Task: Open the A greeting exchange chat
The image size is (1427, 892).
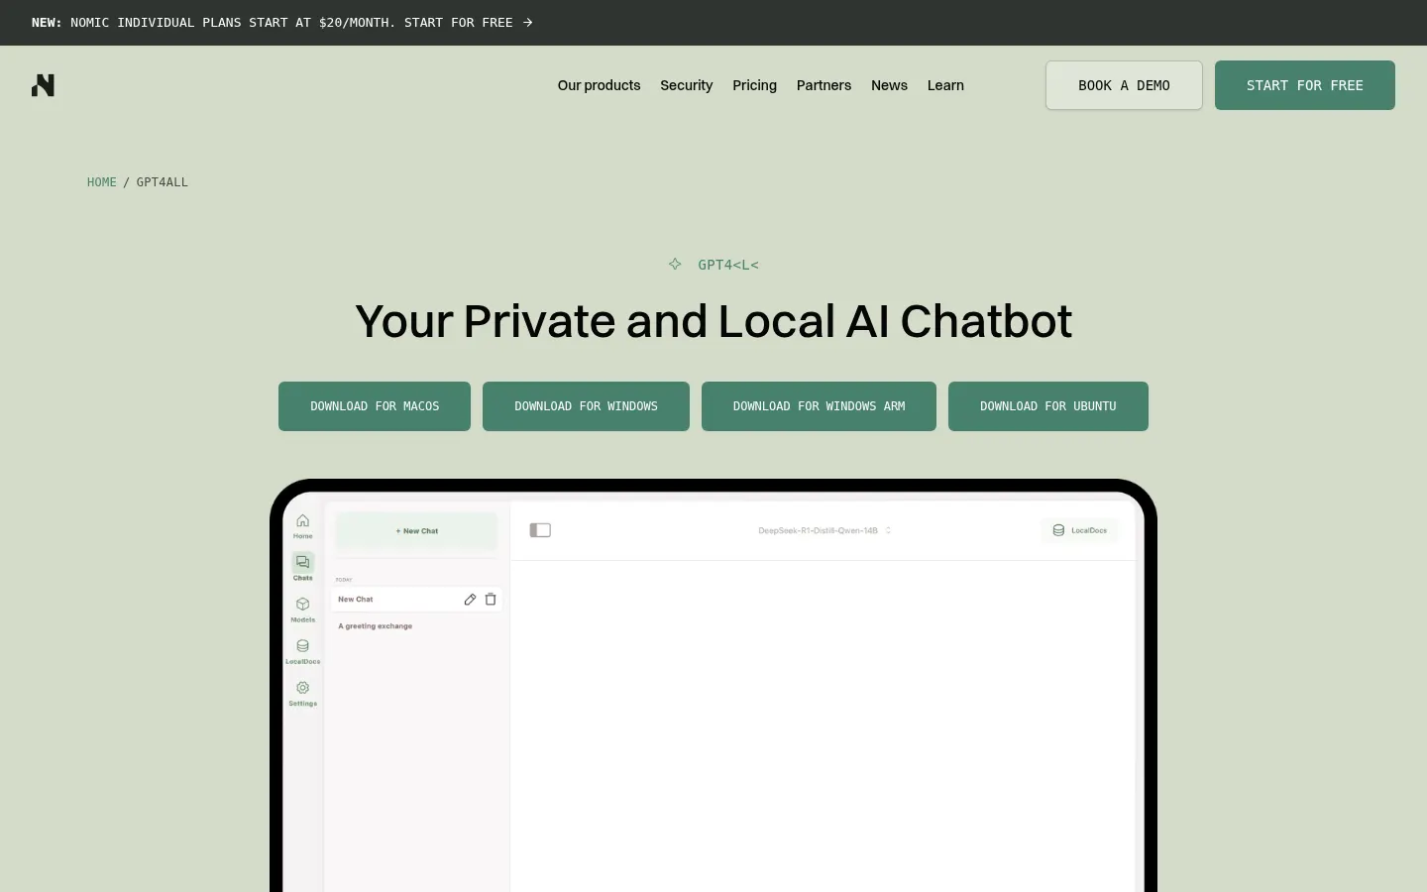Action: click(376, 626)
